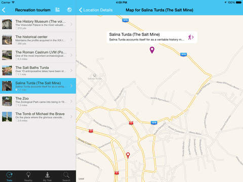Open The historical center list item
The image size is (243, 182).
click(x=38, y=40)
